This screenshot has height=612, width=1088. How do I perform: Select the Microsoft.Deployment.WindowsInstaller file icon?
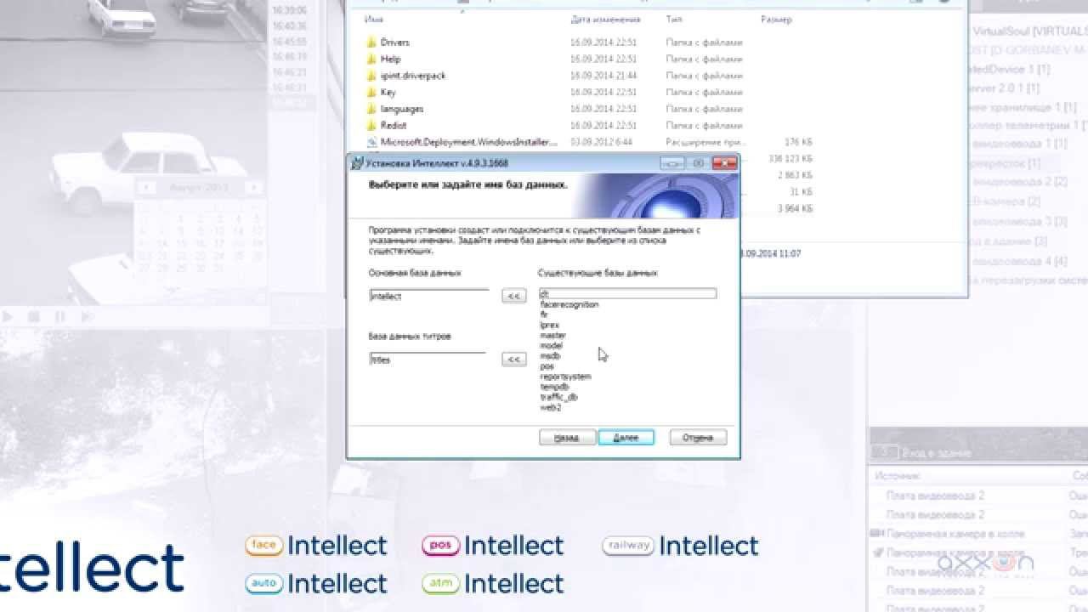(371, 142)
